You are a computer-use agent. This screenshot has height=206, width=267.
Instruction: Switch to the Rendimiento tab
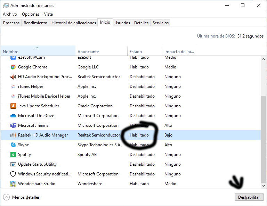[35, 23]
